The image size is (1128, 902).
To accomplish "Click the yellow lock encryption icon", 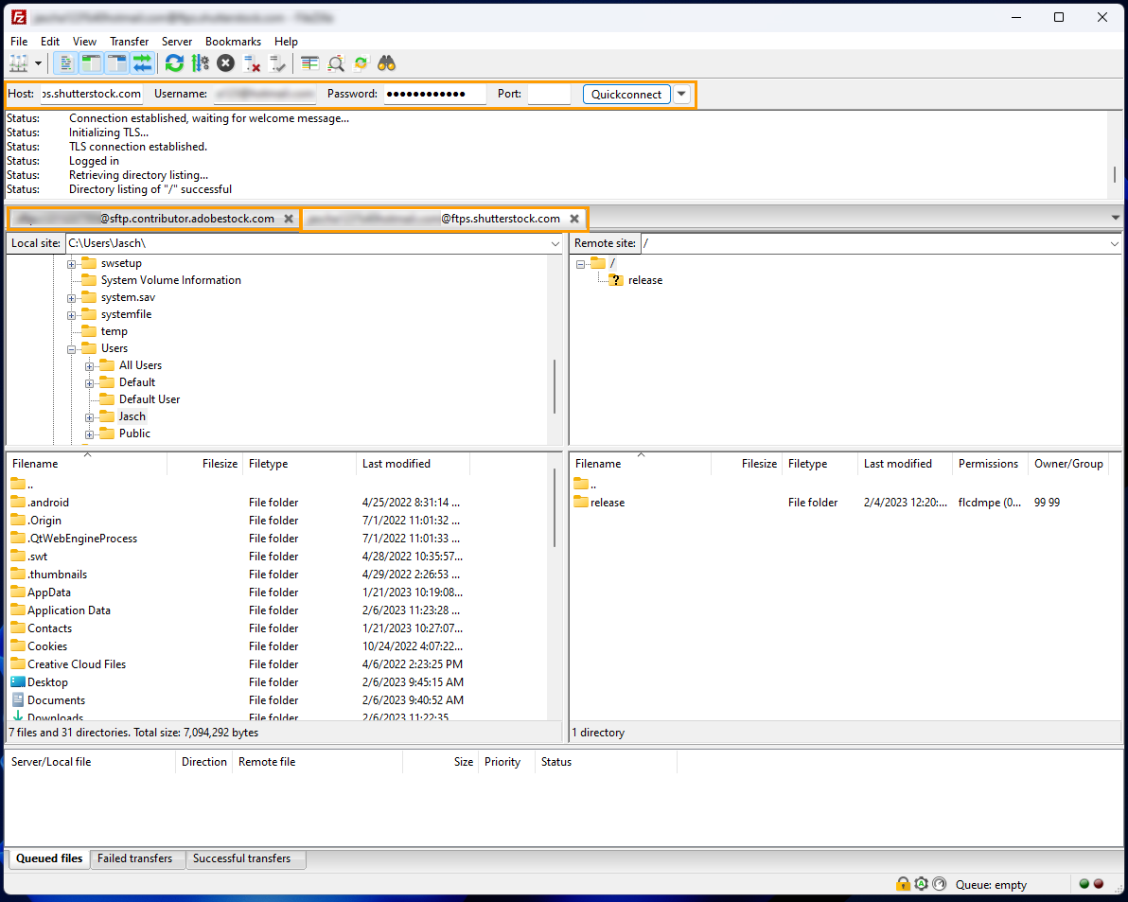I will click(x=902, y=884).
